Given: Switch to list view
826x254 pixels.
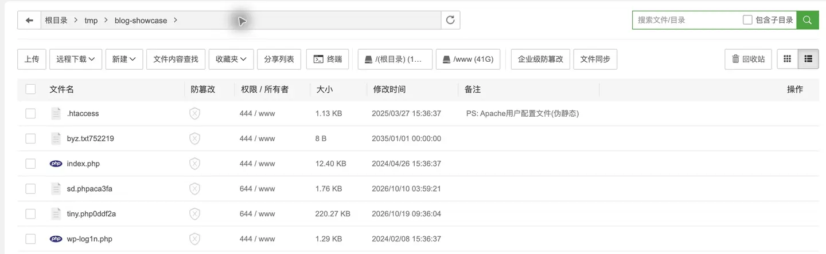Looking at the screenshot, I should tap(808, 59).
